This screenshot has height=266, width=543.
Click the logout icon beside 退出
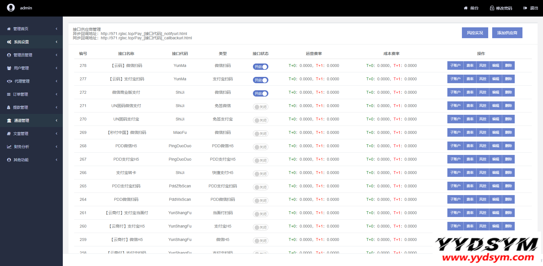pos(525,8)
